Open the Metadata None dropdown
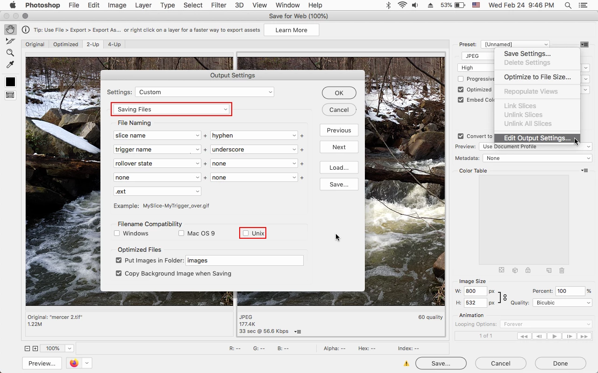This screenshot has height=373, width=598. [537, 158]
